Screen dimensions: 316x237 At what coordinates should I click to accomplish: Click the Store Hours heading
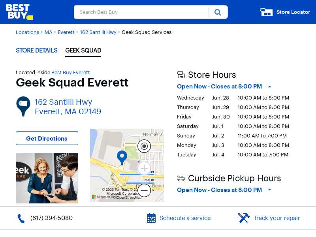coord(212,75)
